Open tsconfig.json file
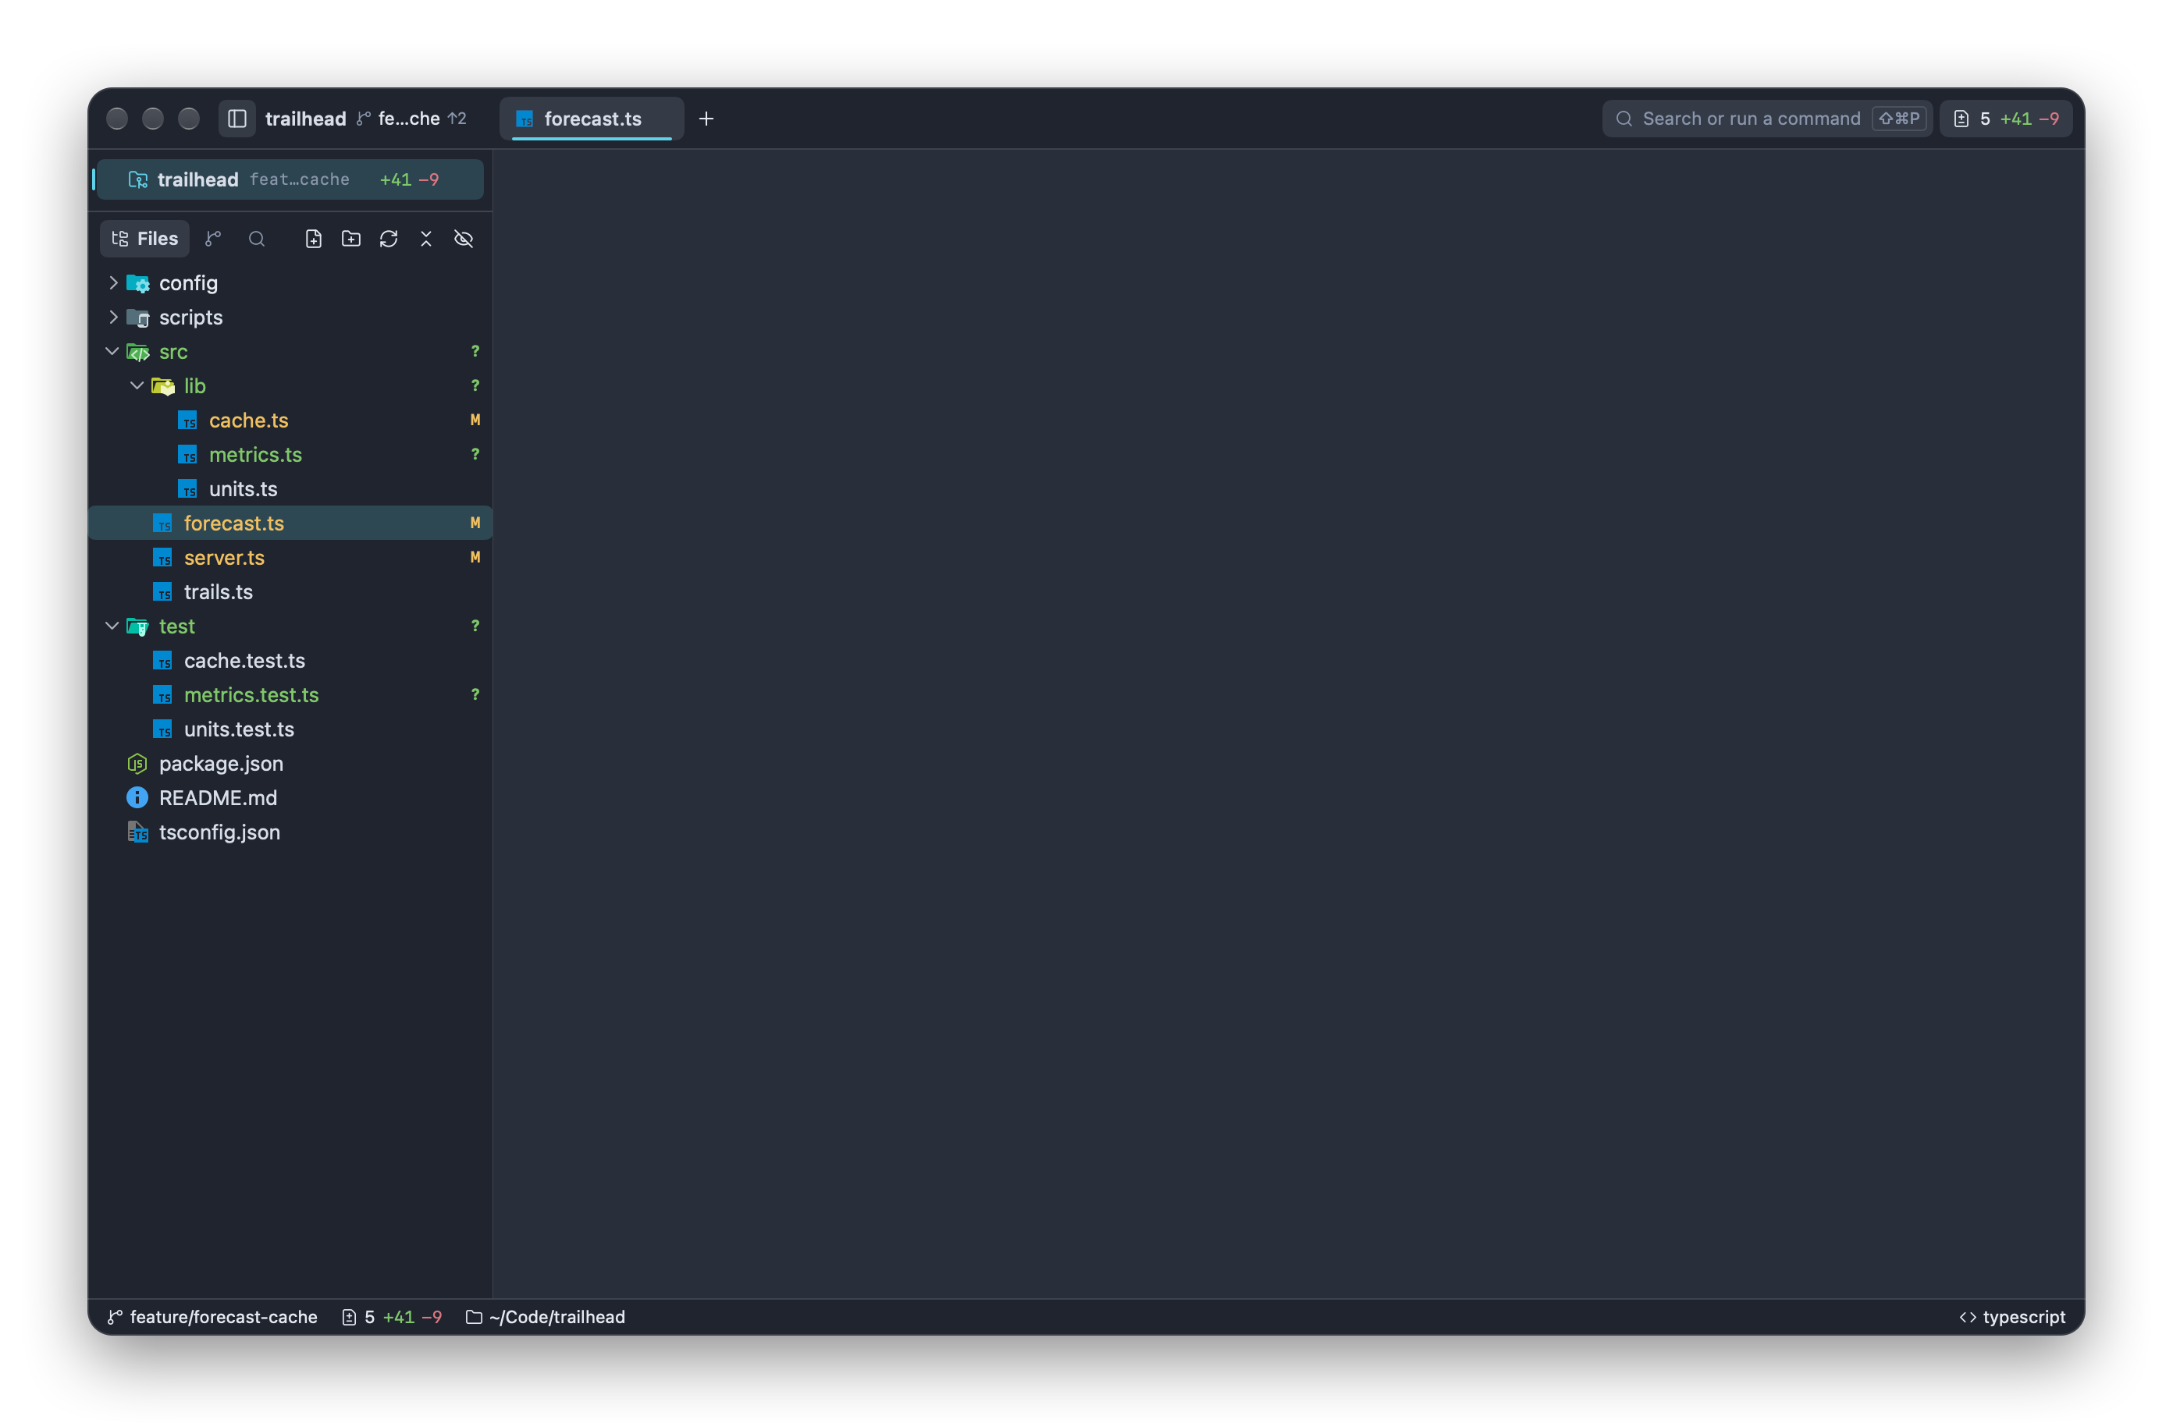2173x1423 pixels. point(290,832)
